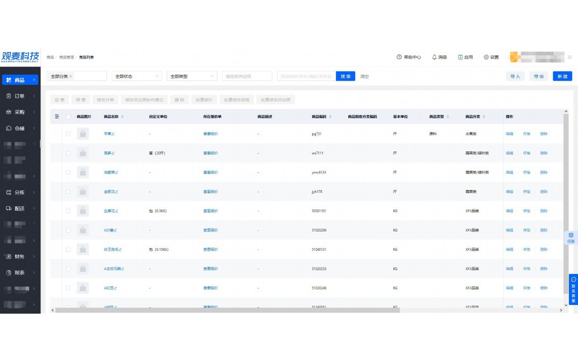Expand the 全部类型 dropdown
578x362 pixels.
click(x=192, y=76)
